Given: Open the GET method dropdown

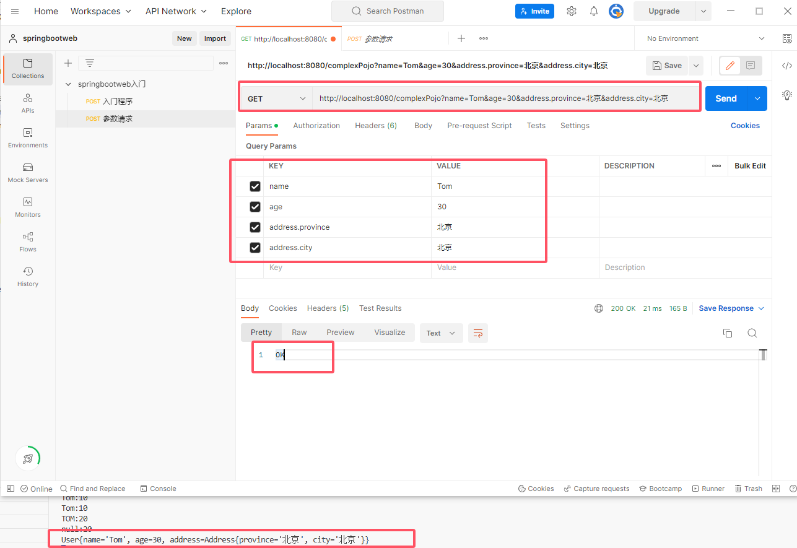Looking at the screenshot, I should pos(277,98).
